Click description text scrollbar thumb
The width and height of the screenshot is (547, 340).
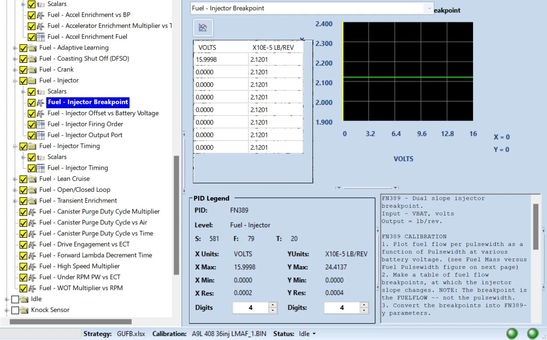[536, 226]
